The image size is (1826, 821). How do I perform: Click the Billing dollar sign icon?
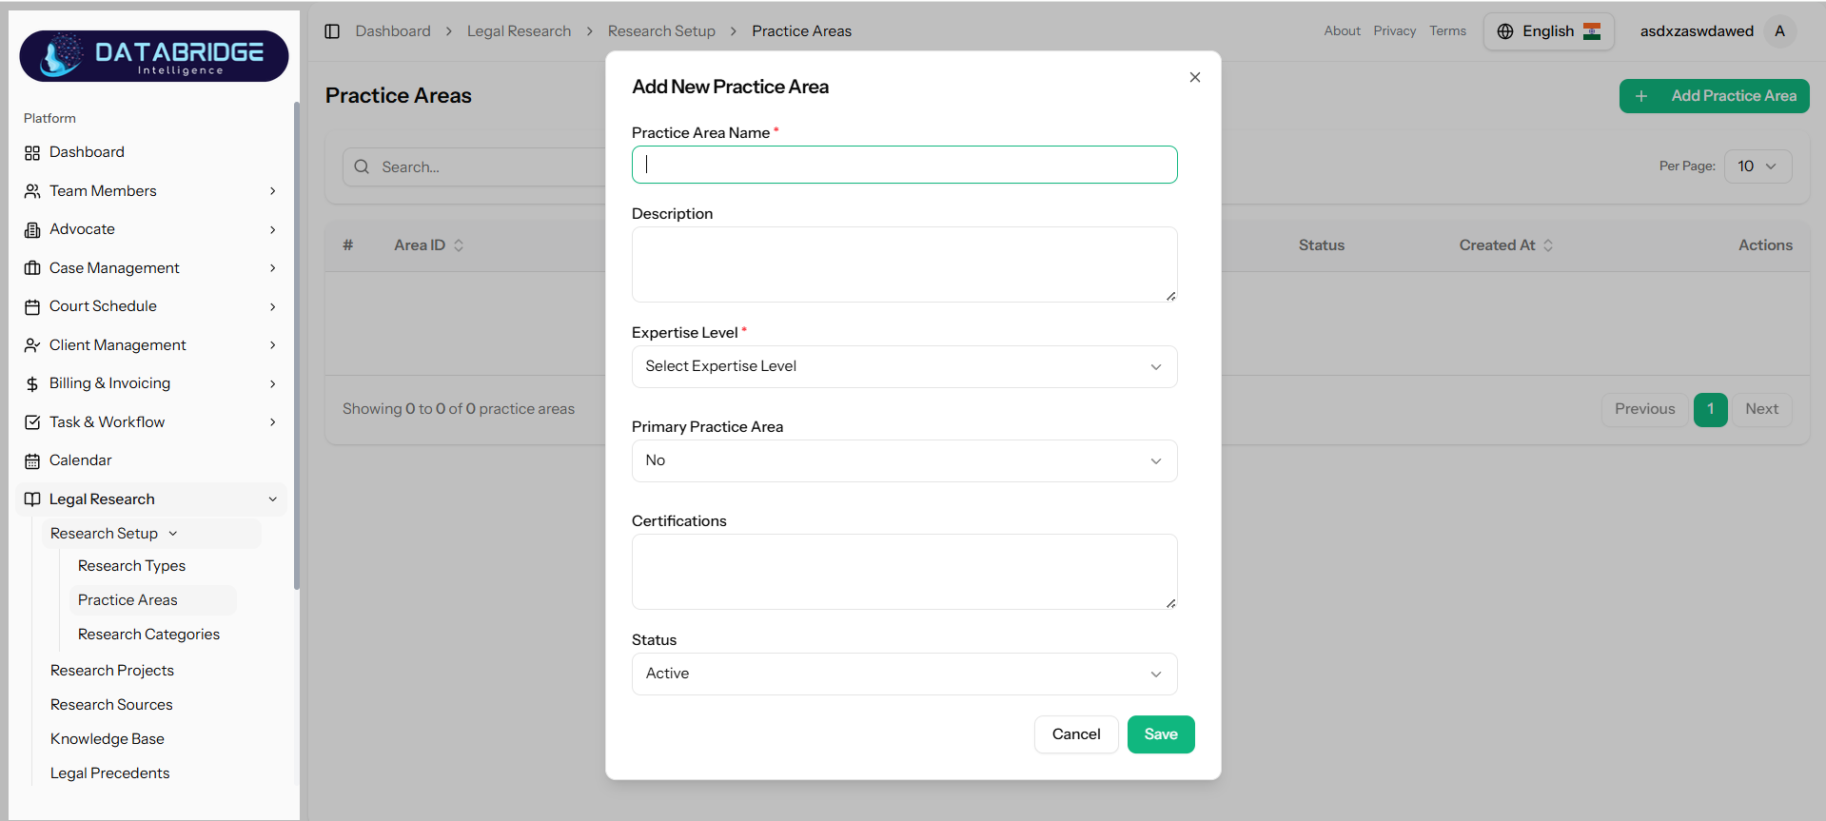(x=32, y=383)
